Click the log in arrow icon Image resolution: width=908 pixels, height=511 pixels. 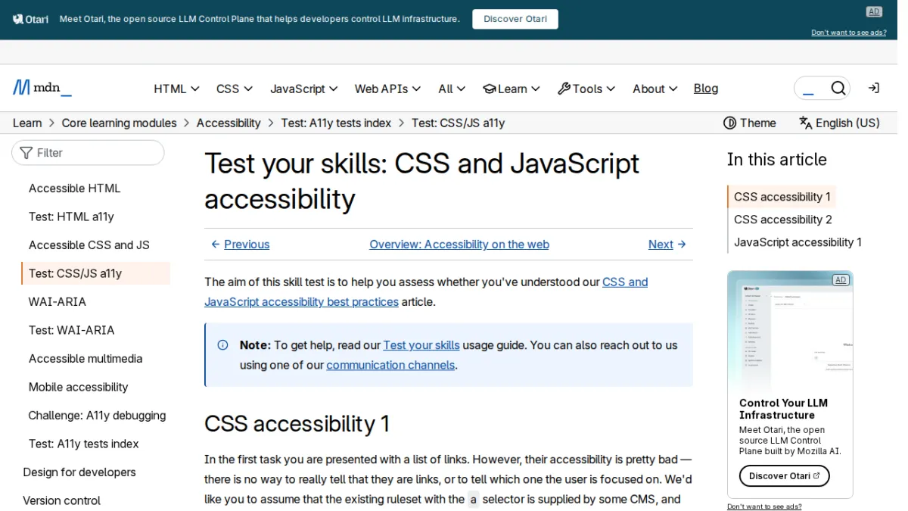[x=873, y=89]
